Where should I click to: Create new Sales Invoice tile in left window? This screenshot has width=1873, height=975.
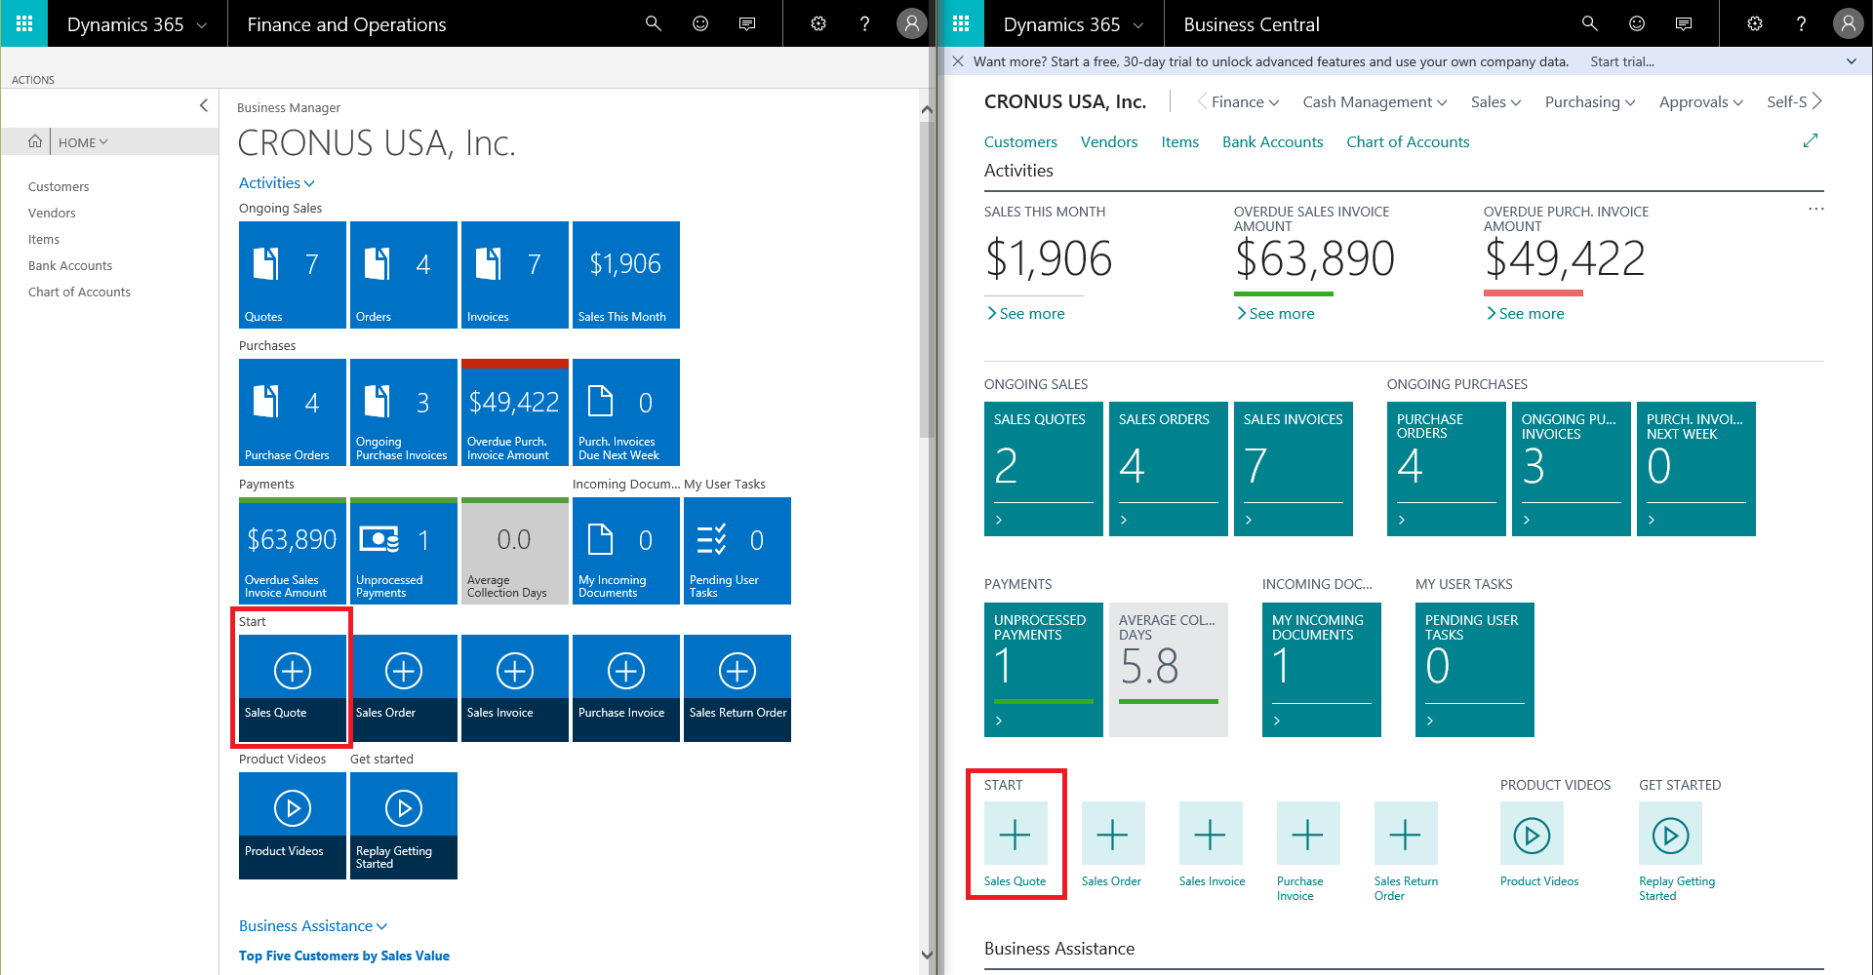click(515, 688)
